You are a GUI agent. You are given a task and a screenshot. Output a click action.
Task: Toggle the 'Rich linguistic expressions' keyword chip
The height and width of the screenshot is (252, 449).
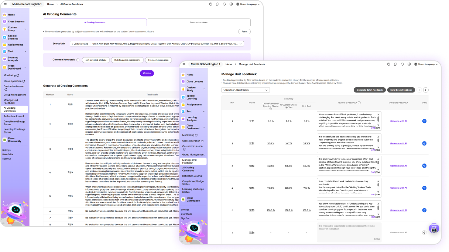point(127,60)
